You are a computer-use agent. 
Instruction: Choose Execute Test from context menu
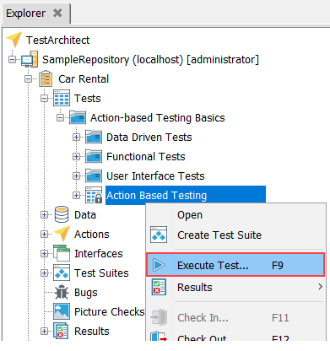tap(235, 265)
